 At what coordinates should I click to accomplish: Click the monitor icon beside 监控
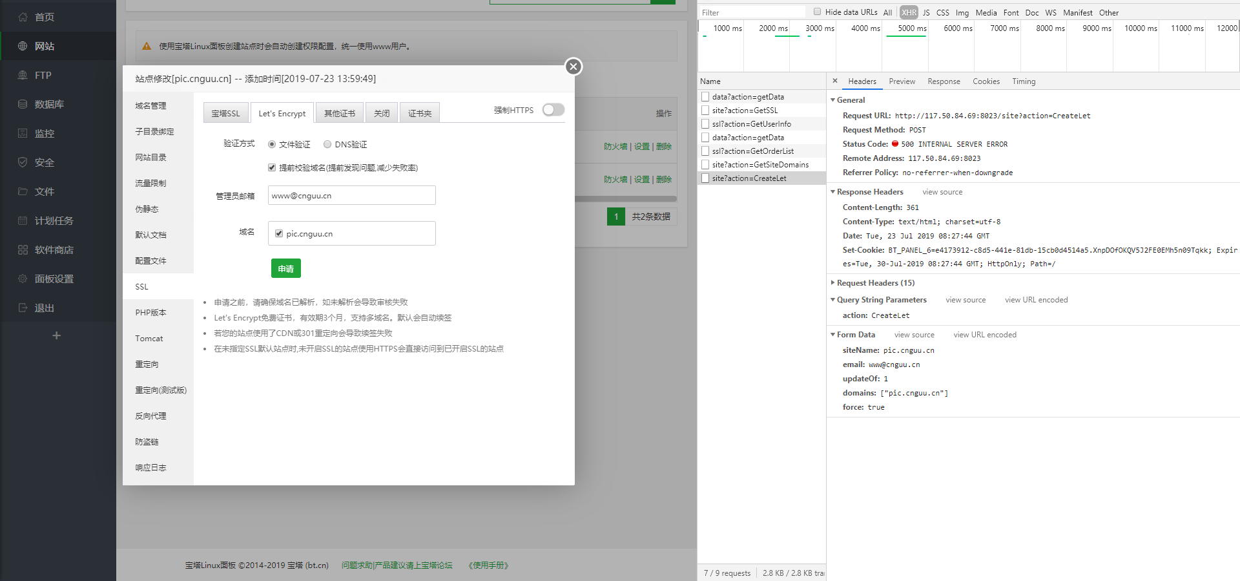(23, 134)
